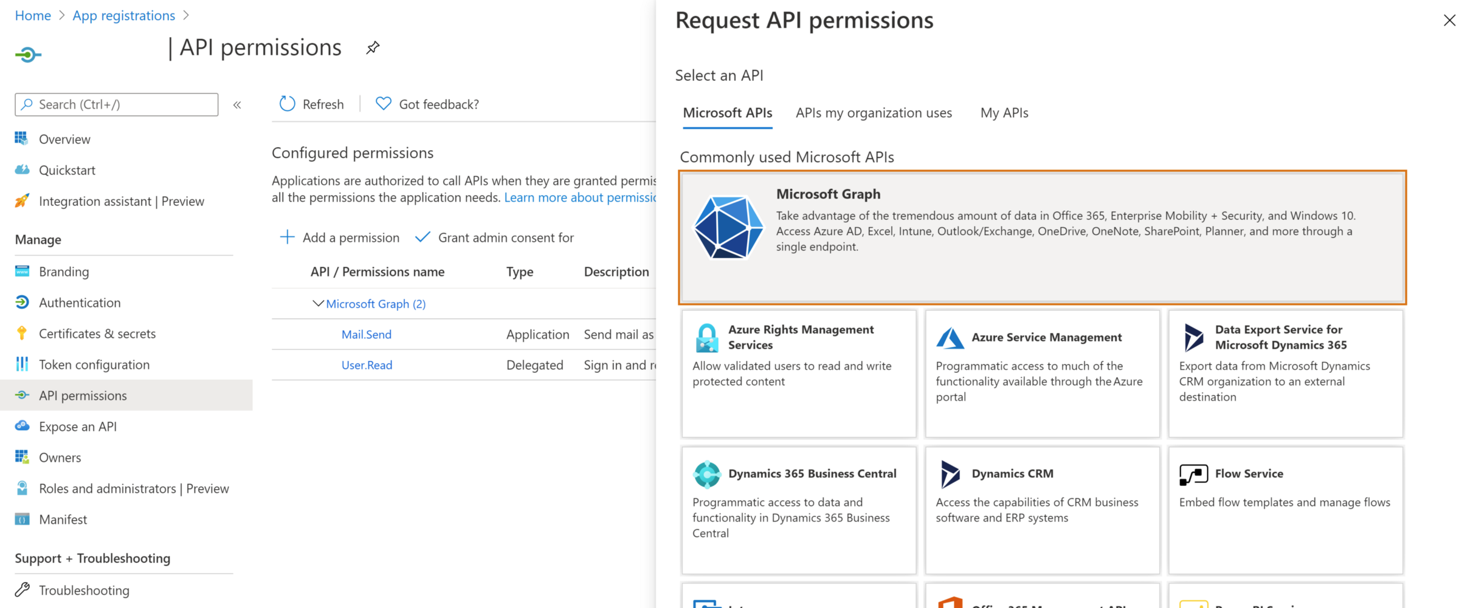Click the heart feedback icon
1459x608 pixels.
(x=383, y=104)
